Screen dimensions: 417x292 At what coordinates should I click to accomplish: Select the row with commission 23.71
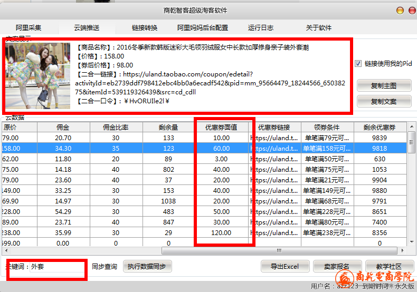point(204,222)
